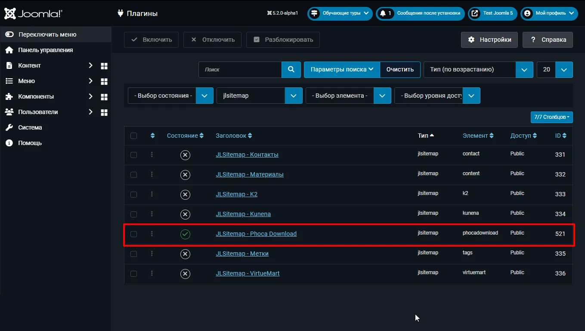Enable the JLSitemap - VirtueMart status icon
Image resolution: width=585 pixels, height=331 pixels.
pos(185,274)
